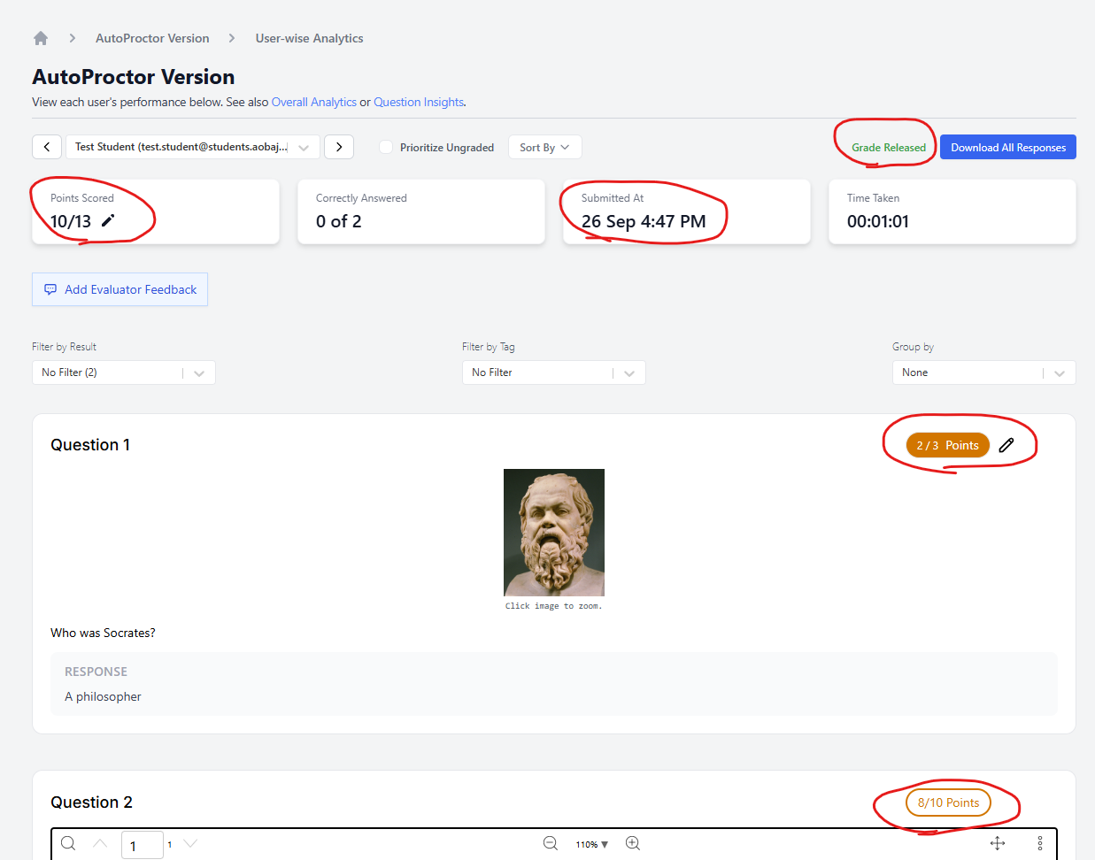Image resolution: width=1095 pixels, height=860 pixels.
Task: Zoom in on the document viewer
Action: [x=633, y=844]
